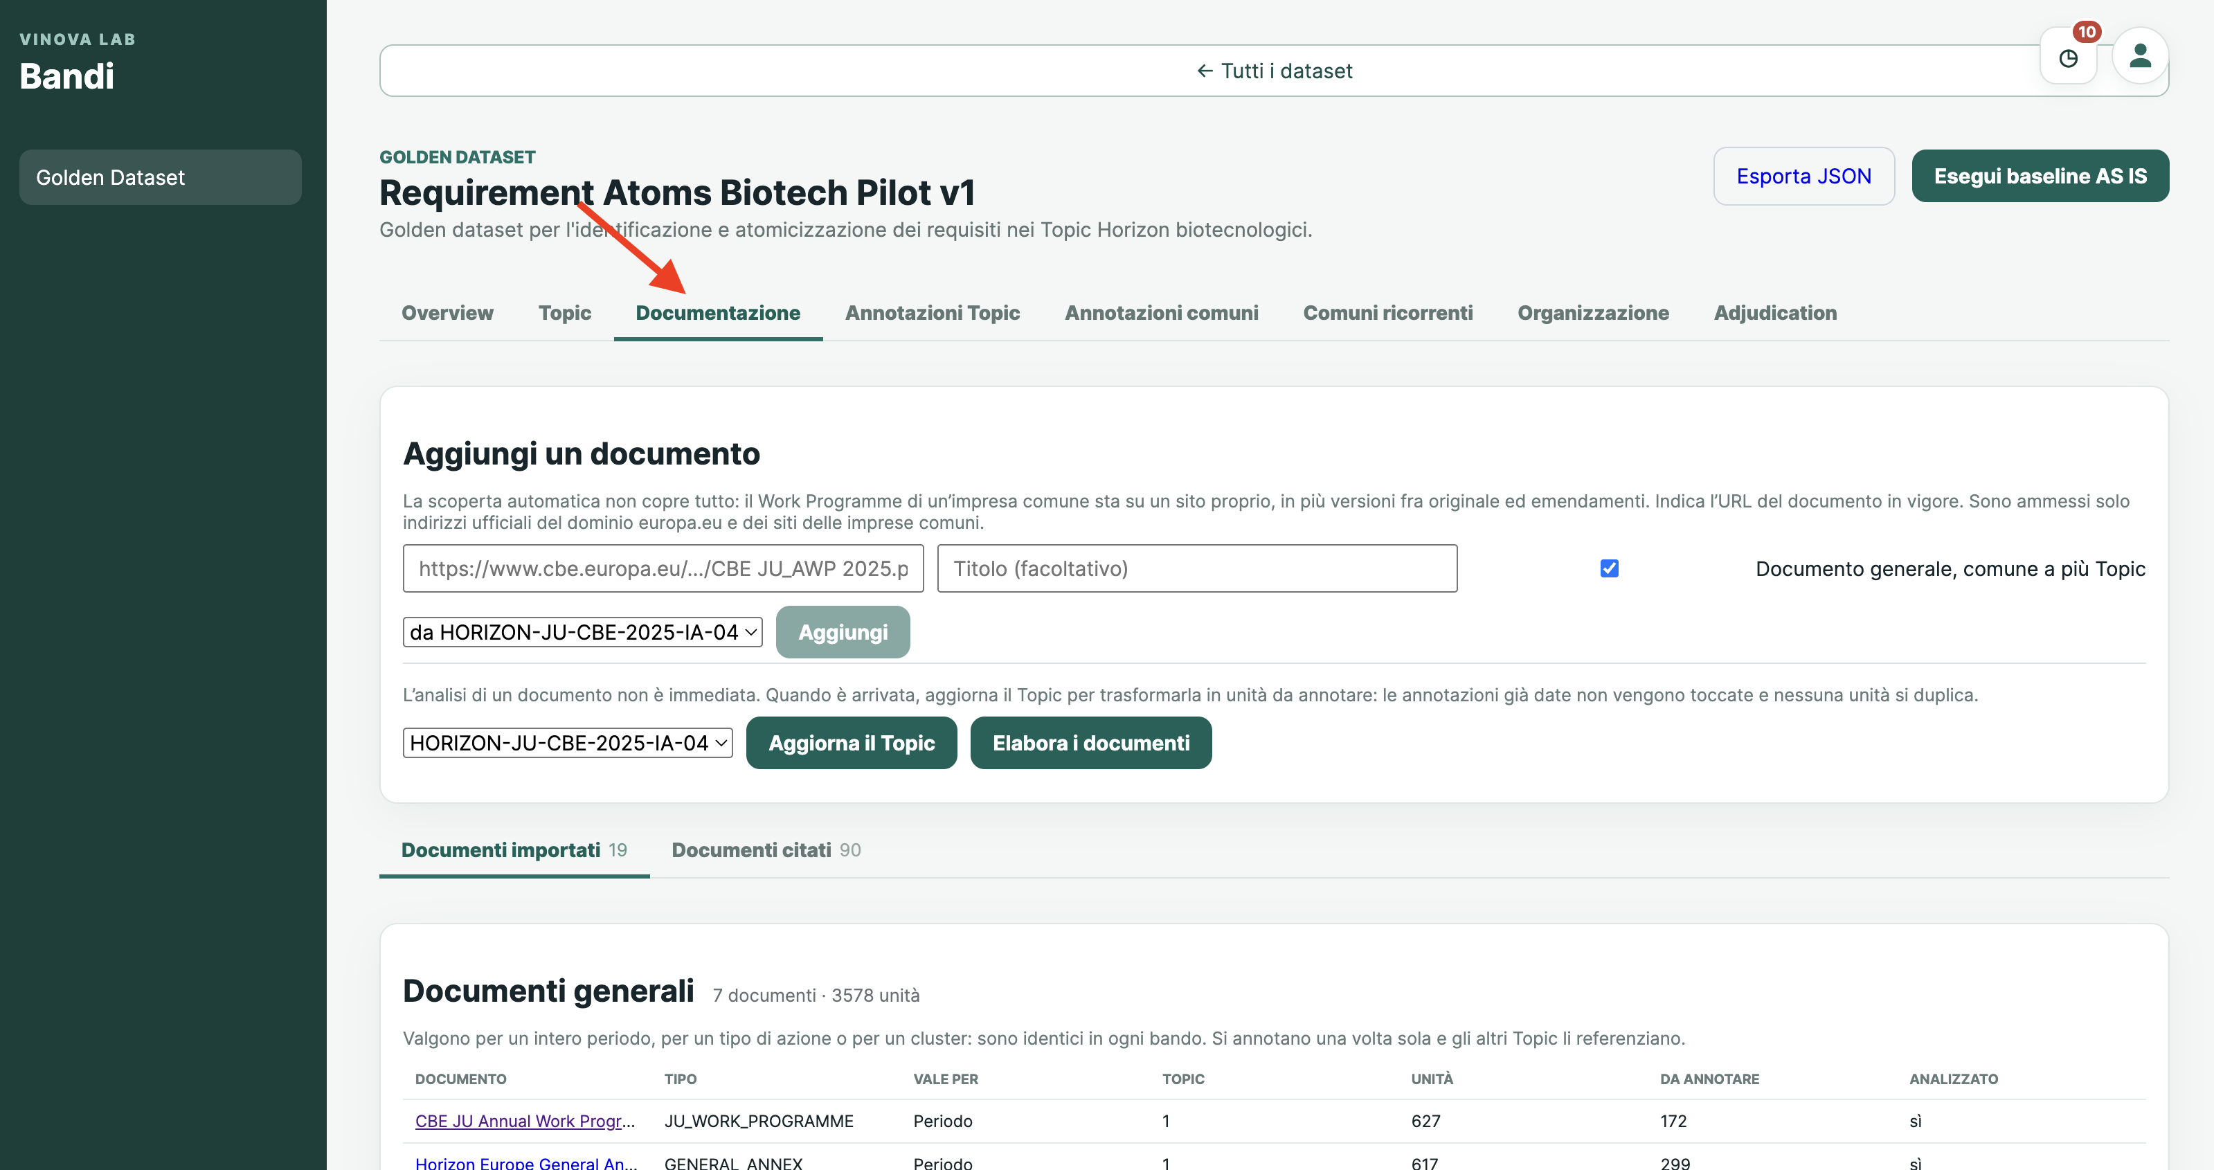The height and width of the screenshot is (1170, 2214).
Task: Expand the 'da HORIZON-JU-CBE-2025-IA-04' dropdown
Action: point(582,632)
